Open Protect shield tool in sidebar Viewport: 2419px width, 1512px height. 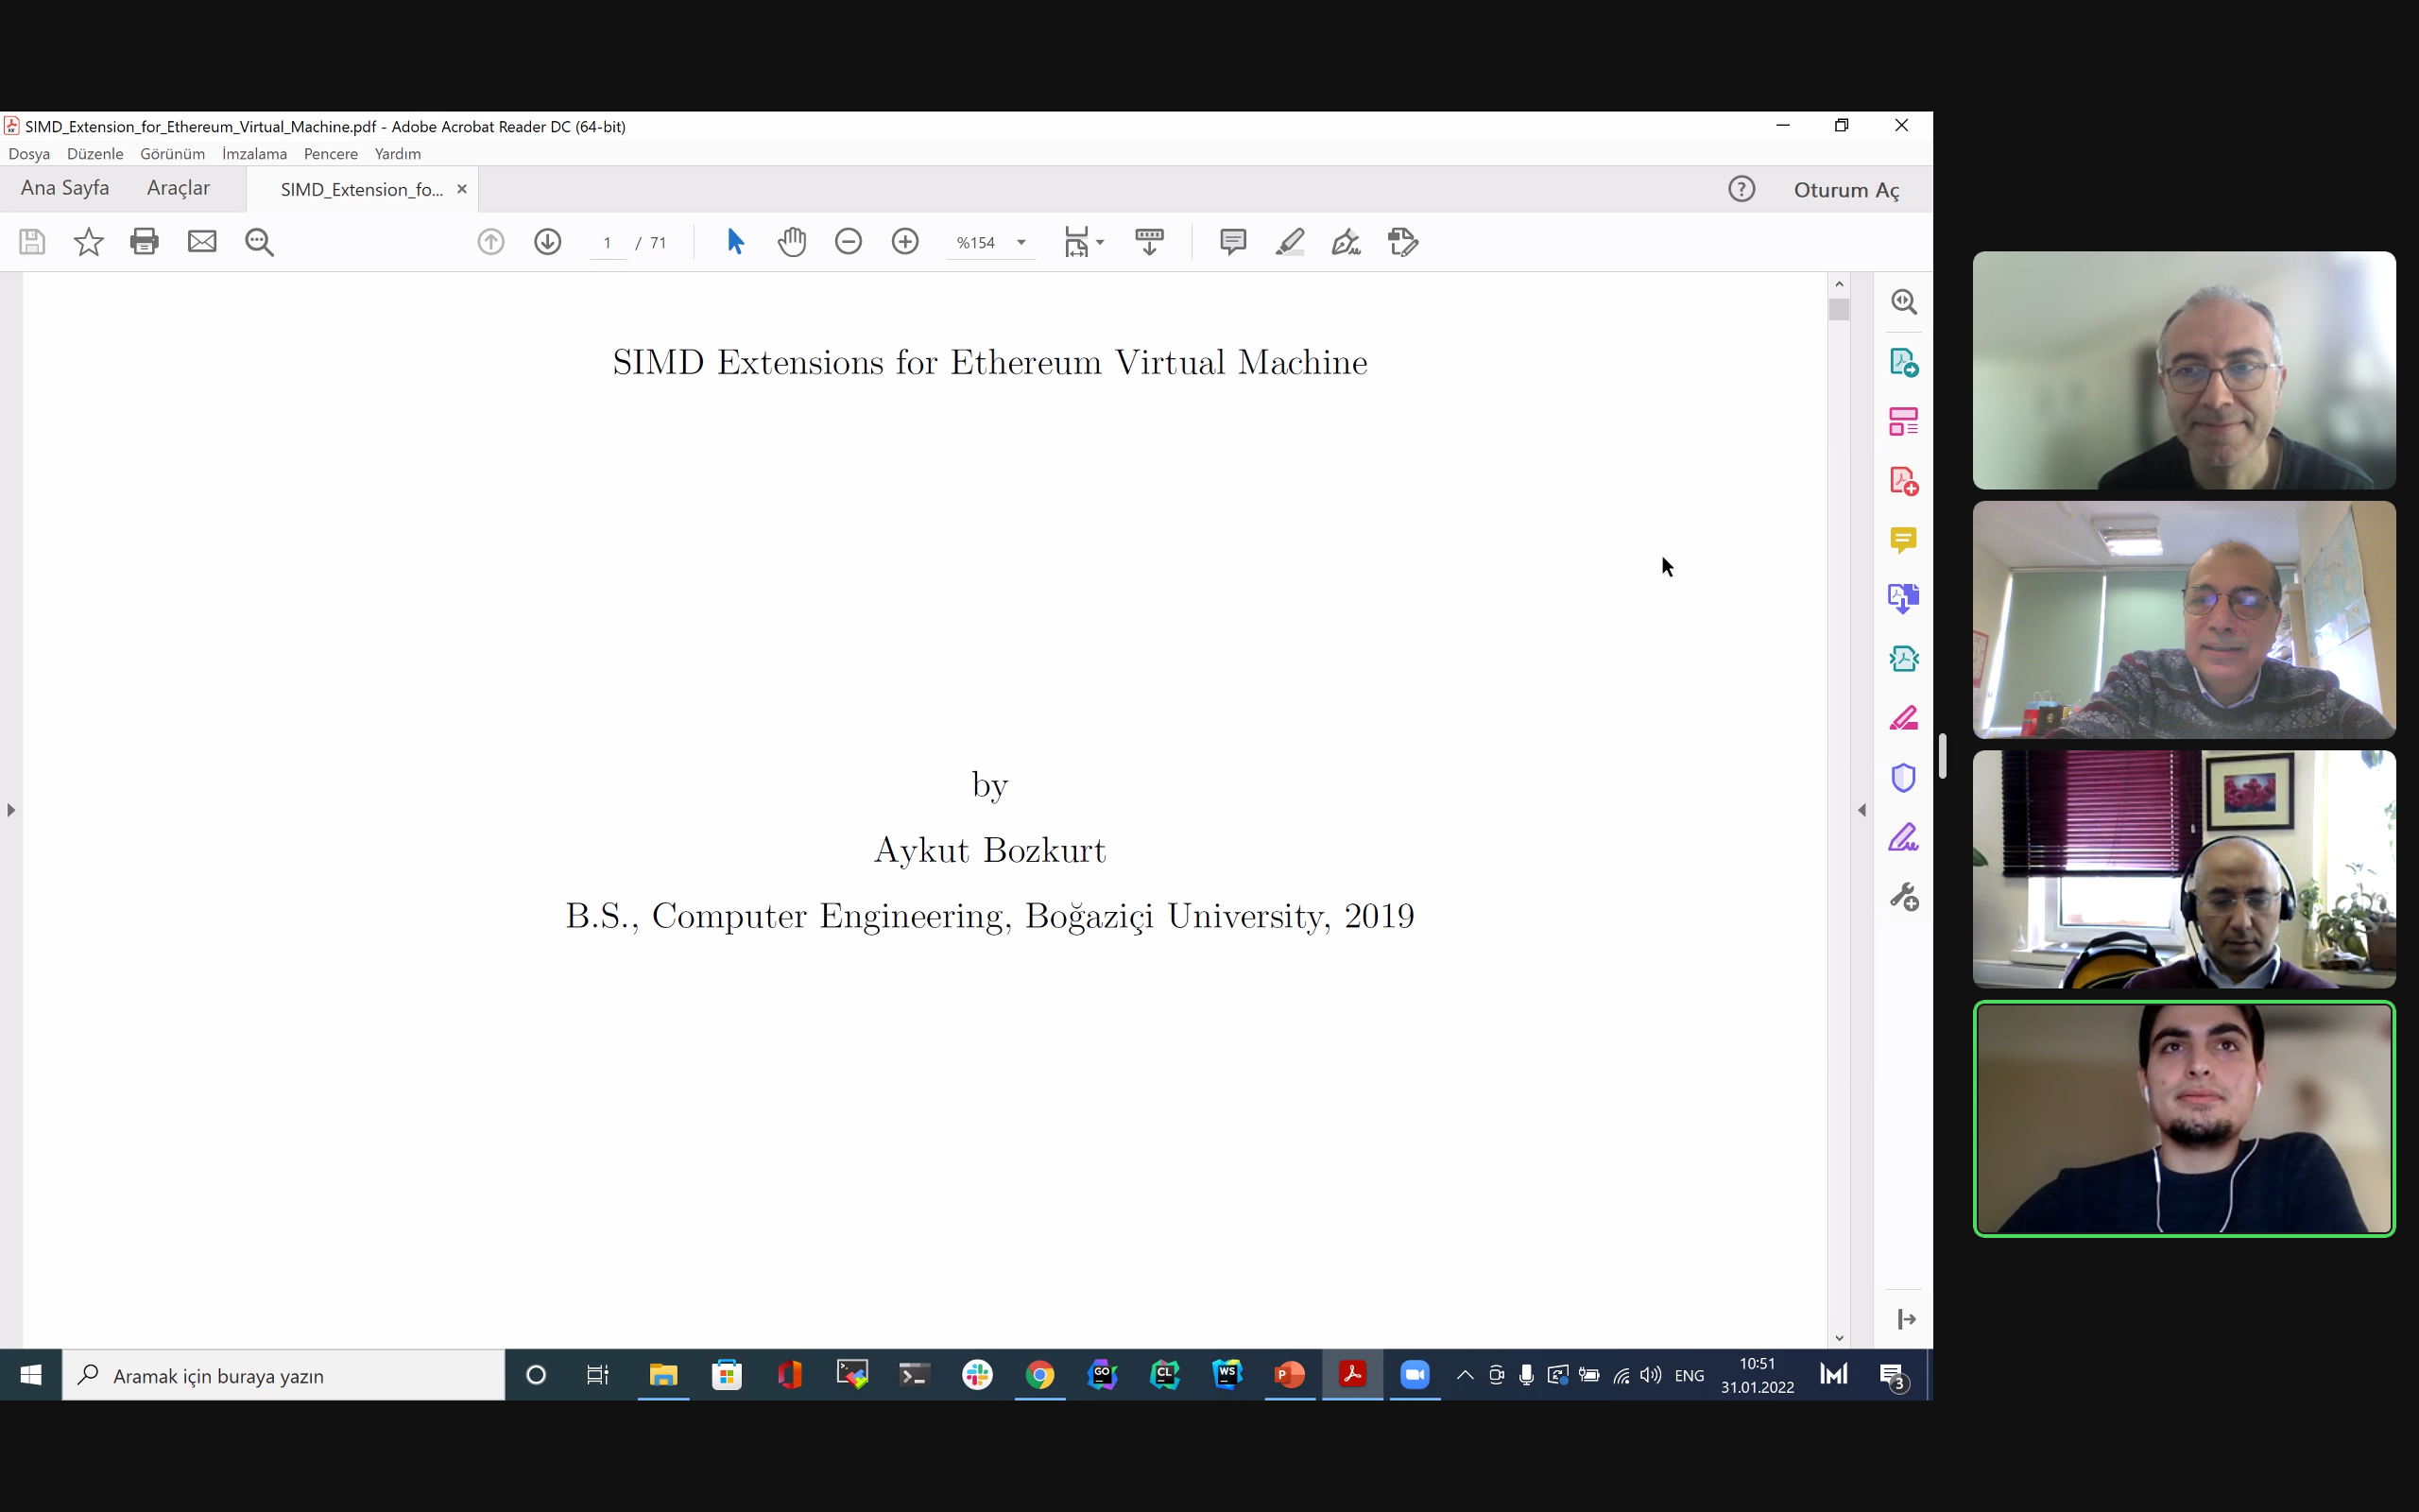pyautogui.click(x=1902, y=778)
